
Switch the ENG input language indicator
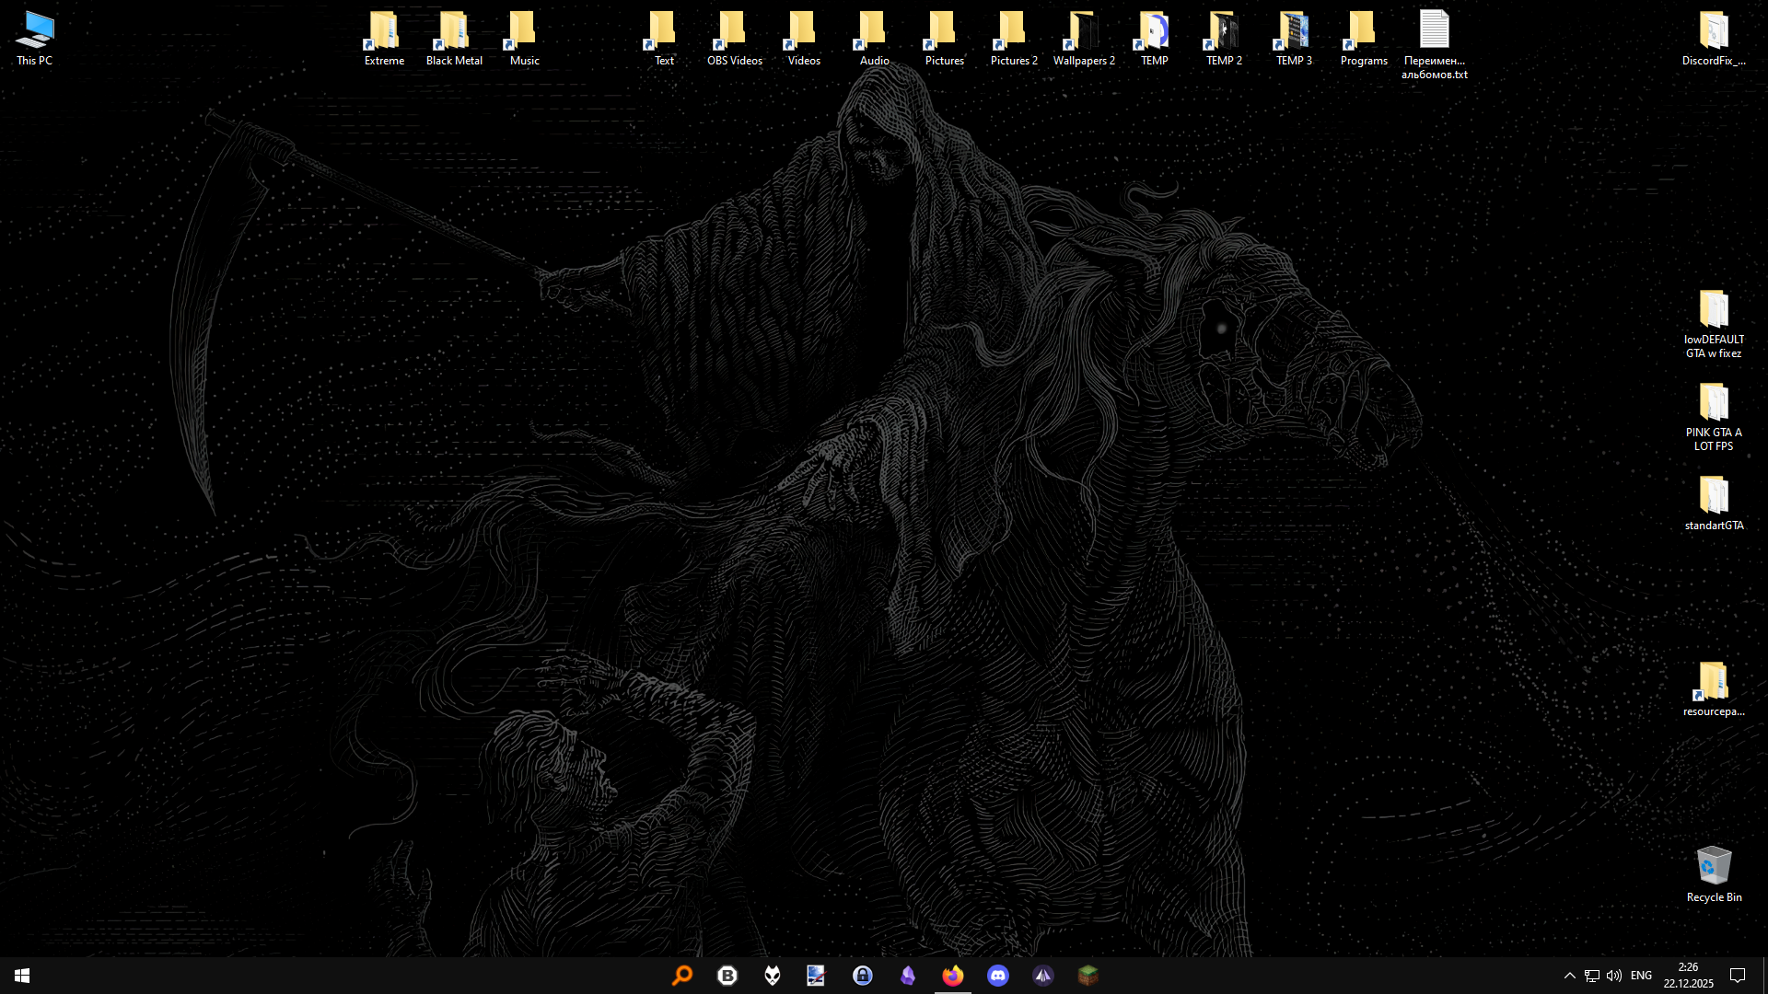tap(1641, 976)
